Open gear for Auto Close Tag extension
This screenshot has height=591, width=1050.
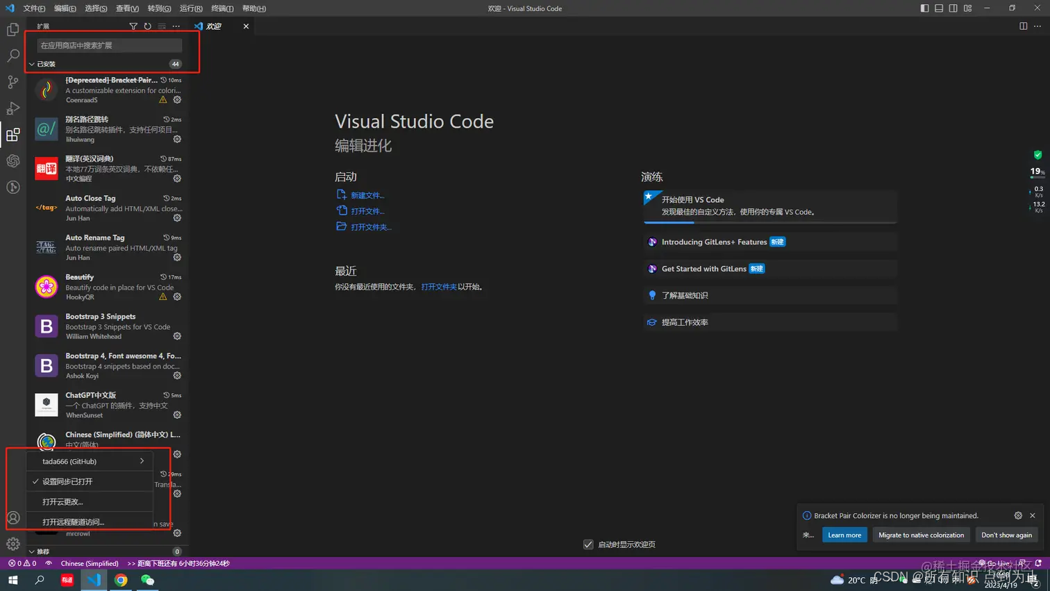click(177, 218)
